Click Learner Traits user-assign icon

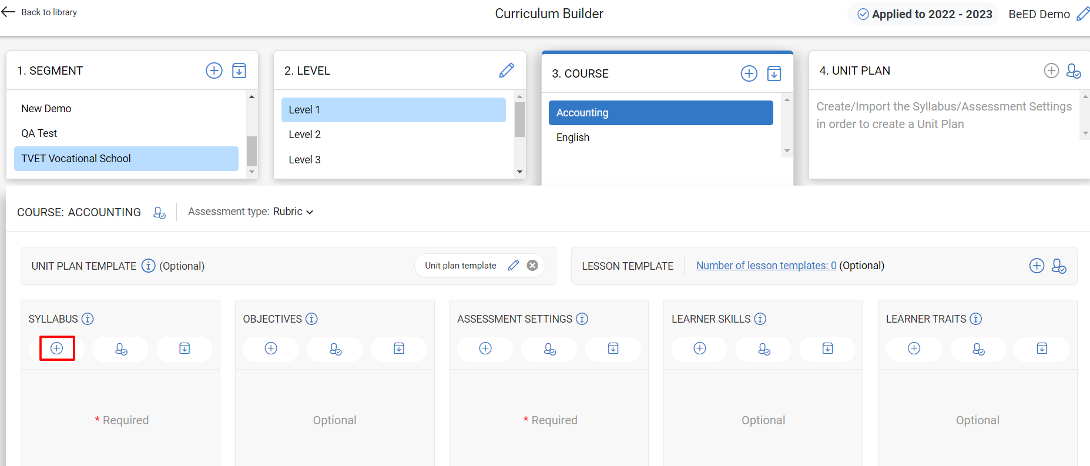(979, 348)
